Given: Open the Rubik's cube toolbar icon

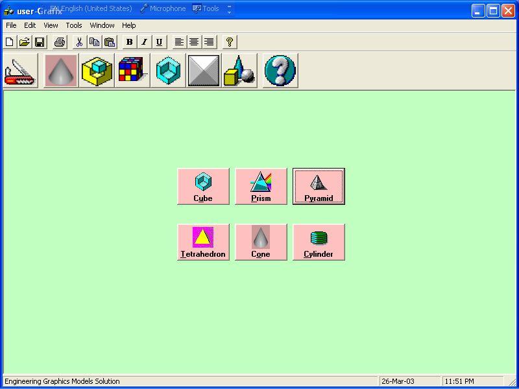Looking at the screenshot, I should point(132,71).
